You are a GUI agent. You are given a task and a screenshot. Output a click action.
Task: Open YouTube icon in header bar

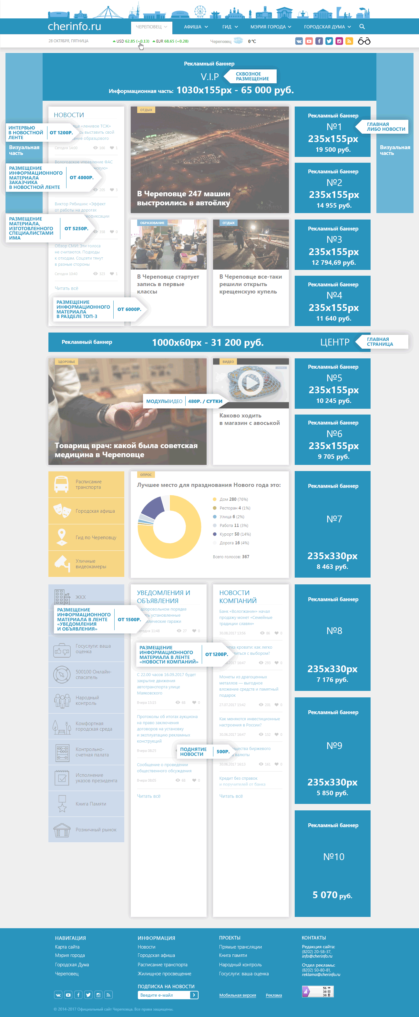pos(309,41)
